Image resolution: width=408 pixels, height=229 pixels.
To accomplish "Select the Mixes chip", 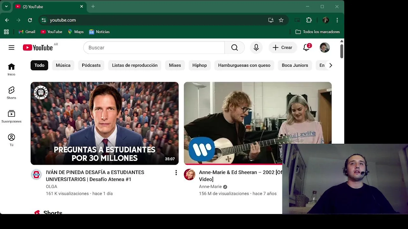I will [x=175, y=65].
